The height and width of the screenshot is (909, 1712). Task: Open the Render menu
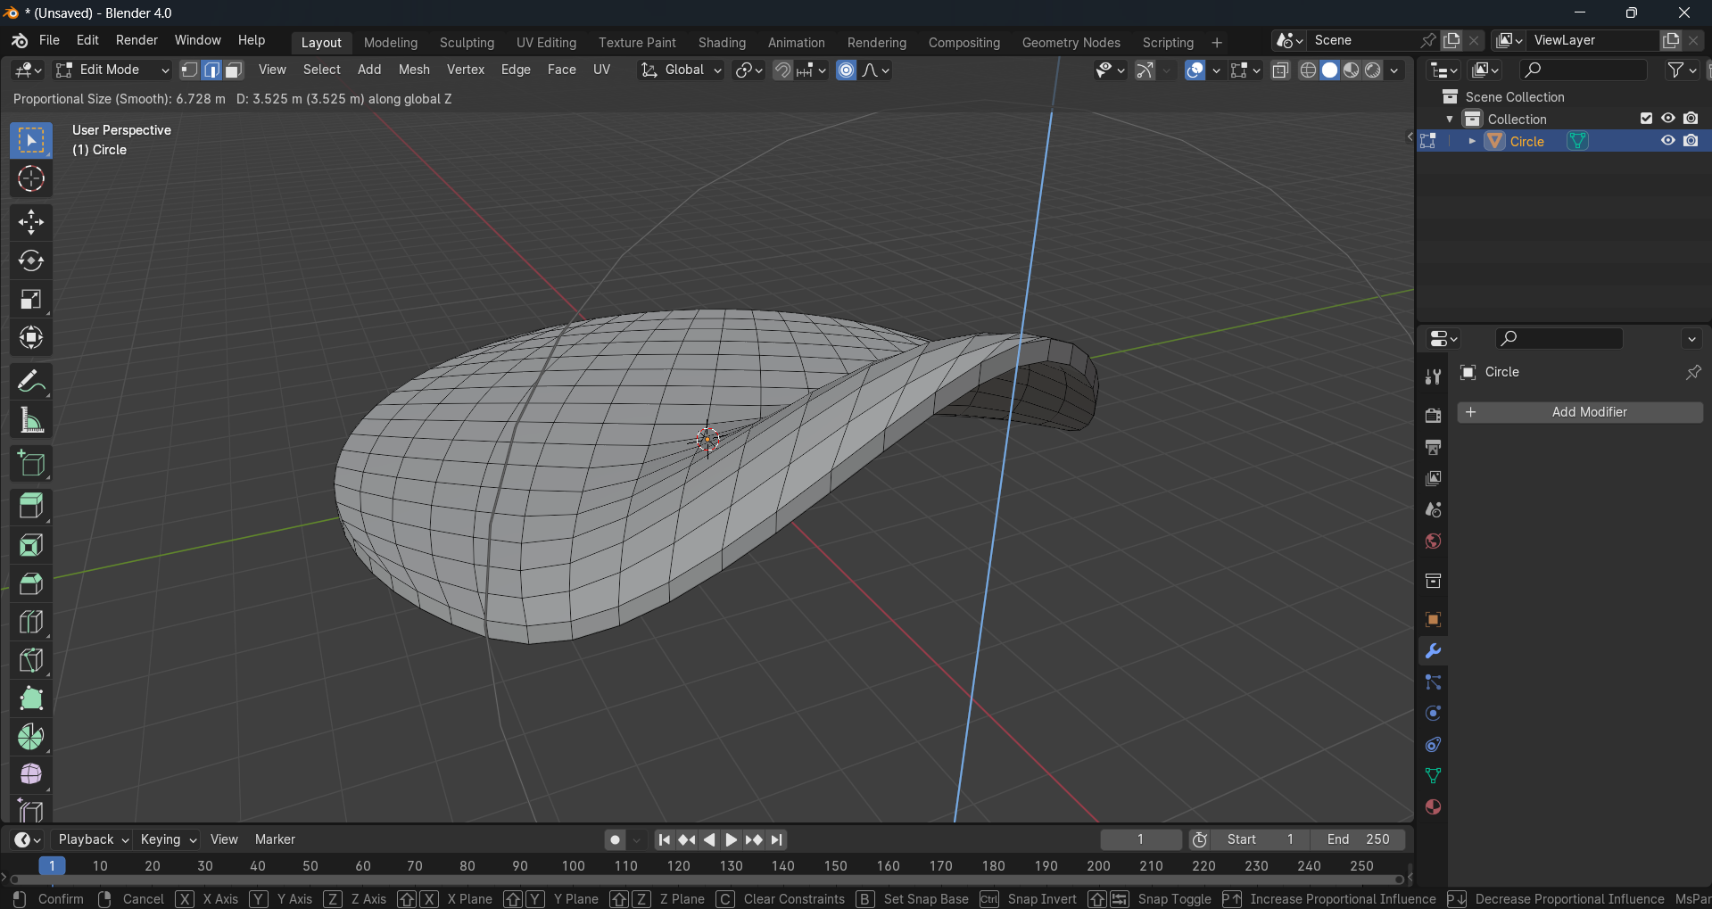(x=136, y=40)
